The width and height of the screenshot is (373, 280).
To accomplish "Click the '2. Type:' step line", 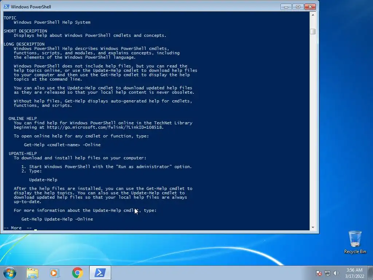I will pos(32,171).
